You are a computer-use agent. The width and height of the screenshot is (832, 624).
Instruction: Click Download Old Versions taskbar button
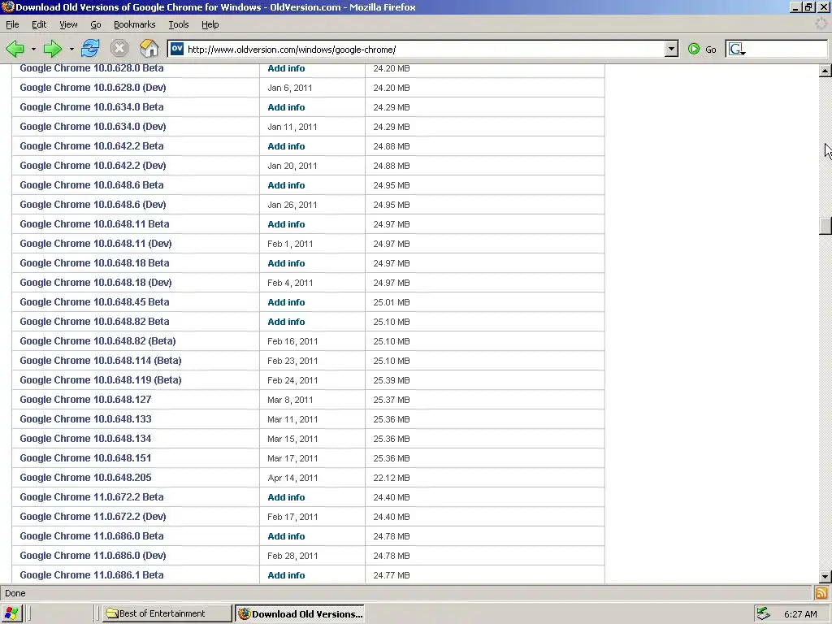[301, 614]
